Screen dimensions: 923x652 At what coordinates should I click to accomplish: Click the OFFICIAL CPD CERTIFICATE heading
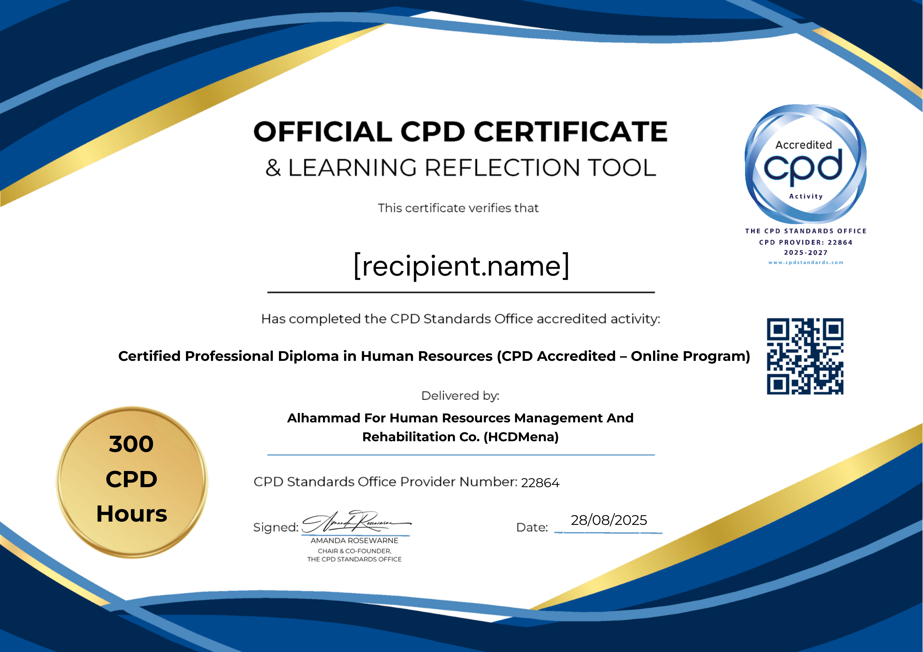coord(460,132)
